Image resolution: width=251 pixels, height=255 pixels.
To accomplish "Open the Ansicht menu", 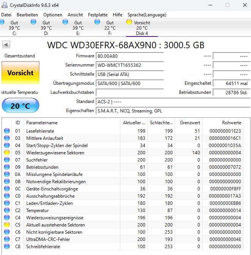I will pyautogui.click(x=75, y=15).
